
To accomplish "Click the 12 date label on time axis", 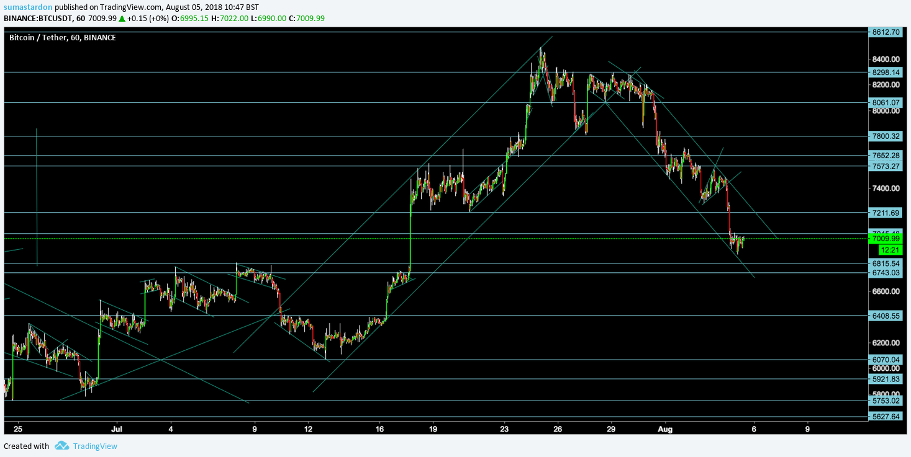I will pyautogui.click(x=308, y=428).
